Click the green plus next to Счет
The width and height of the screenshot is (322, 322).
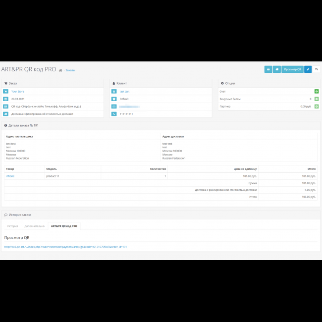click(317, 91)
